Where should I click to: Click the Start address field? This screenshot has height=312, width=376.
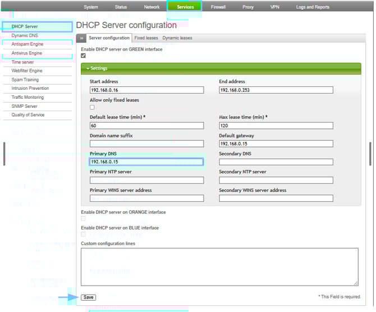(x=146, y=90)
